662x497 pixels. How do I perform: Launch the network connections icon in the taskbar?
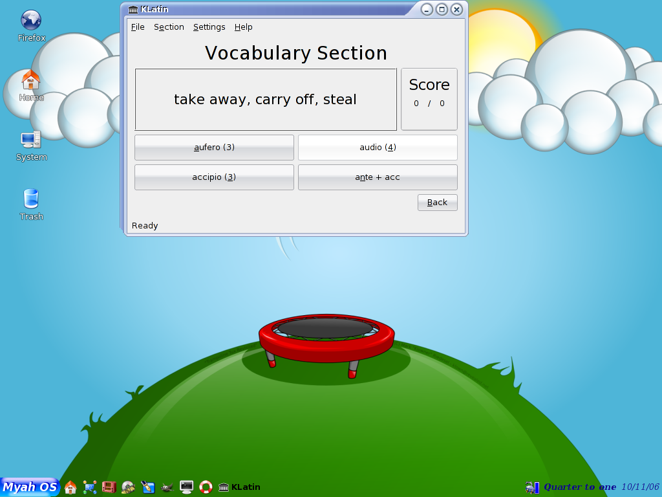[x=89, y=487]
